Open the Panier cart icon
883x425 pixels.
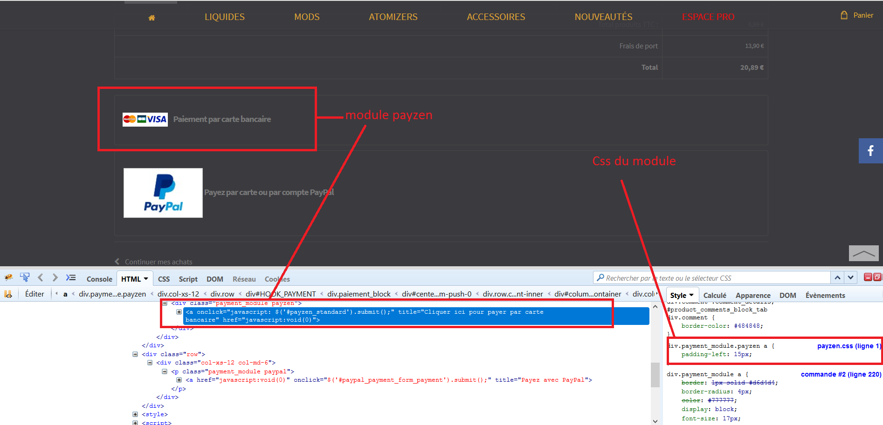pos(844,15)
